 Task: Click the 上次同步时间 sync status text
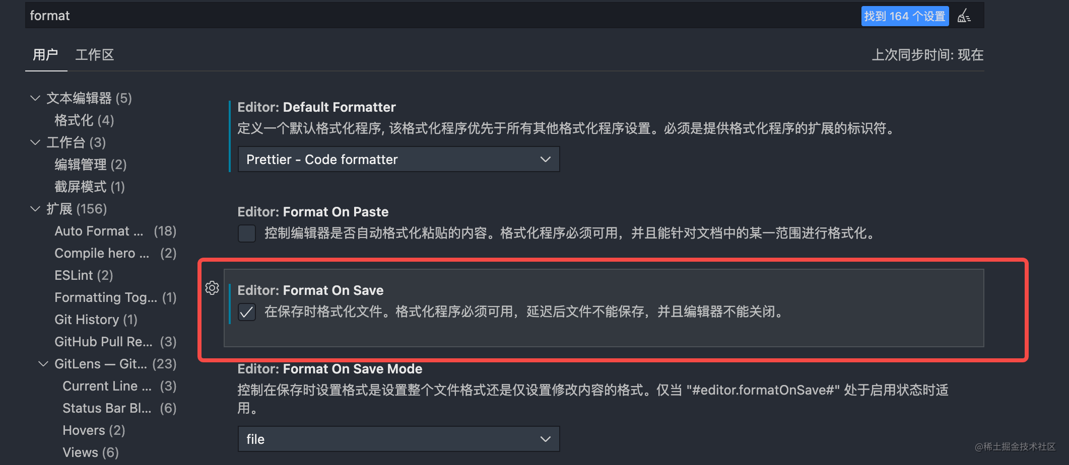927,55
